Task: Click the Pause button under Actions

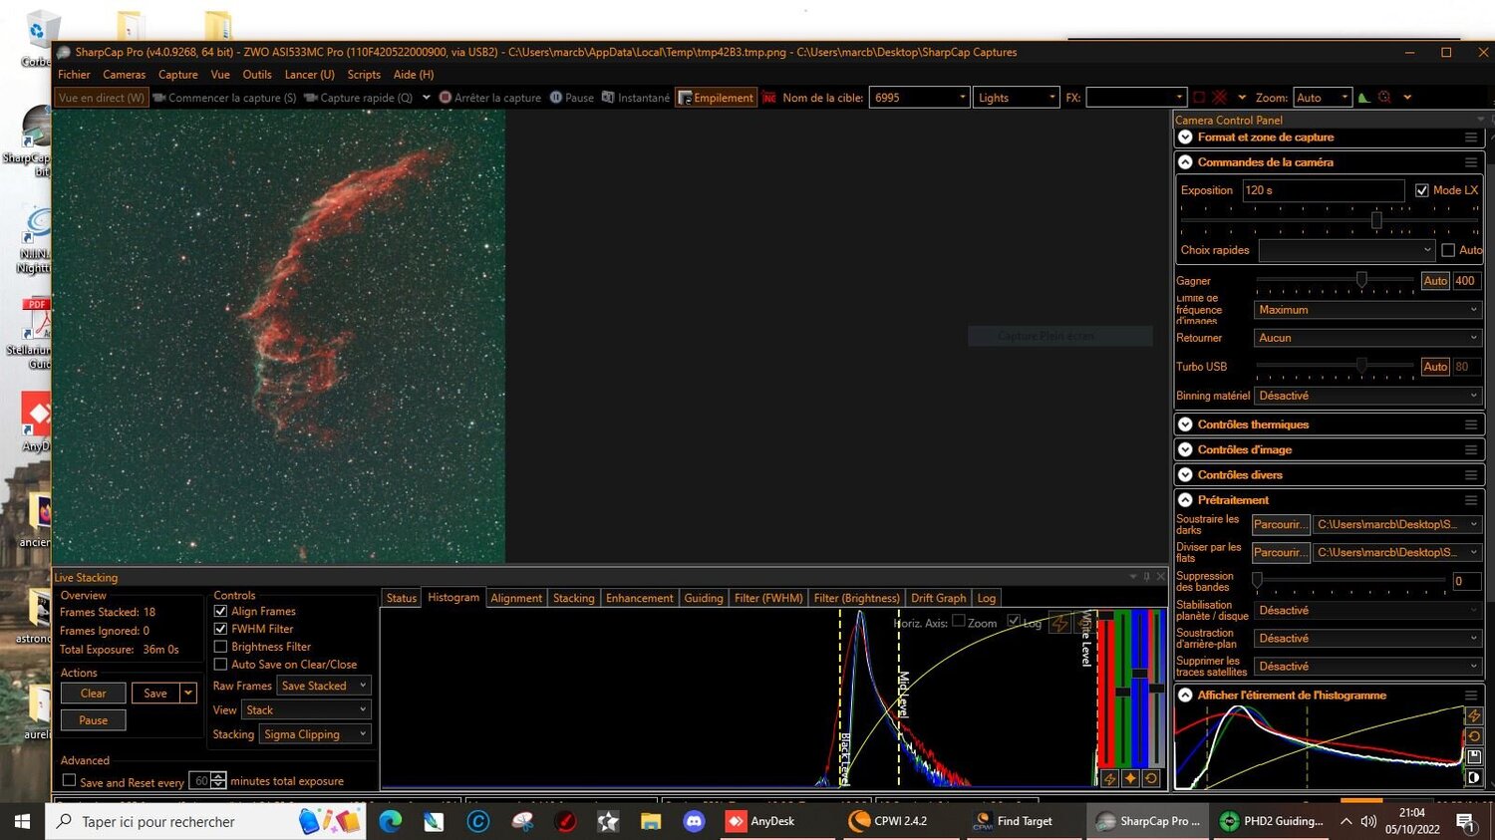Action: click(94, 720)
